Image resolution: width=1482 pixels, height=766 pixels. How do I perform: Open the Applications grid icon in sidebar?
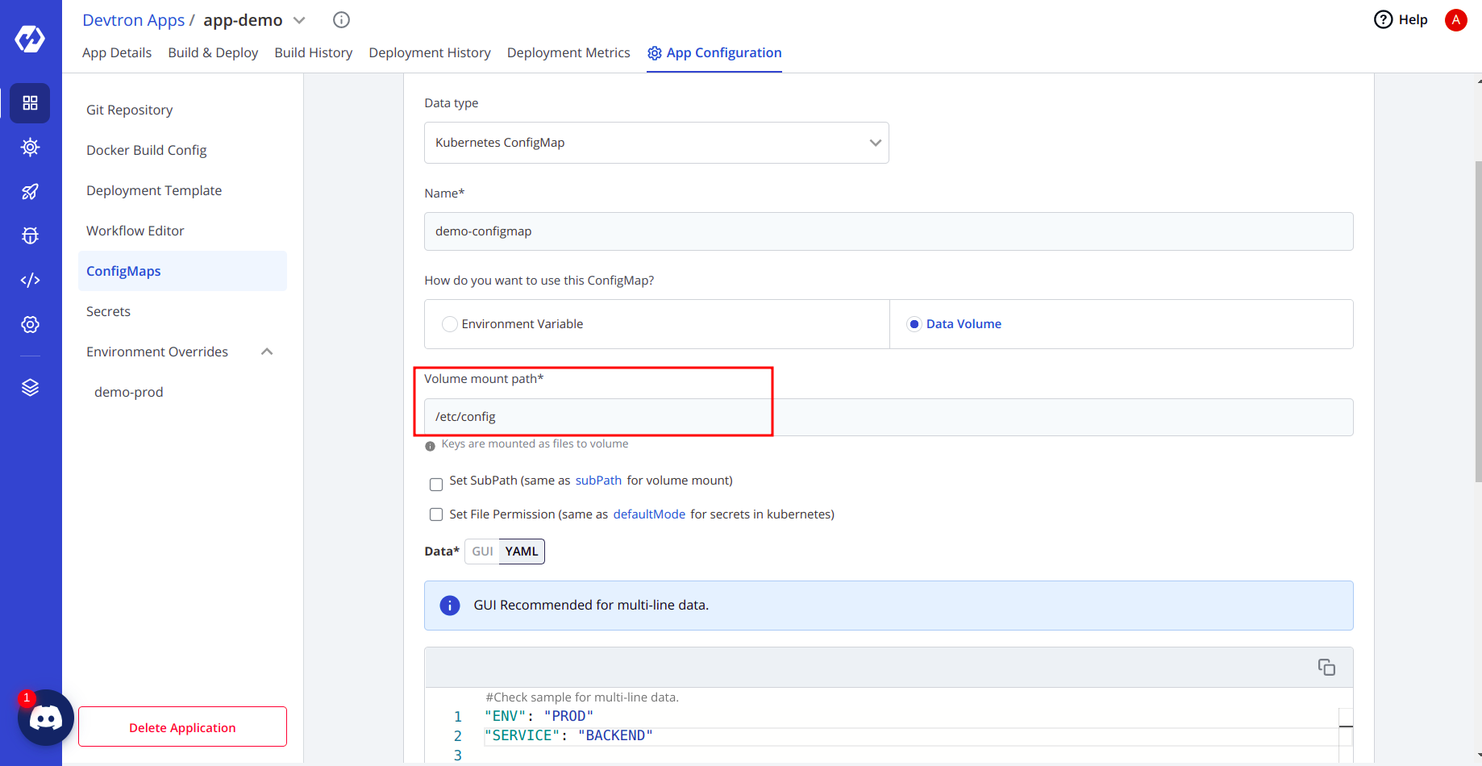(30, 103)
